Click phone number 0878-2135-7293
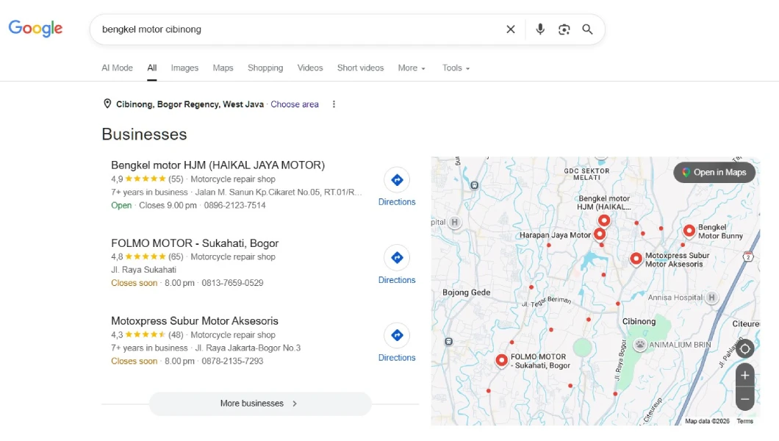Image resolution: width=779 pixels, height=441 pixels. click(232, 361)
